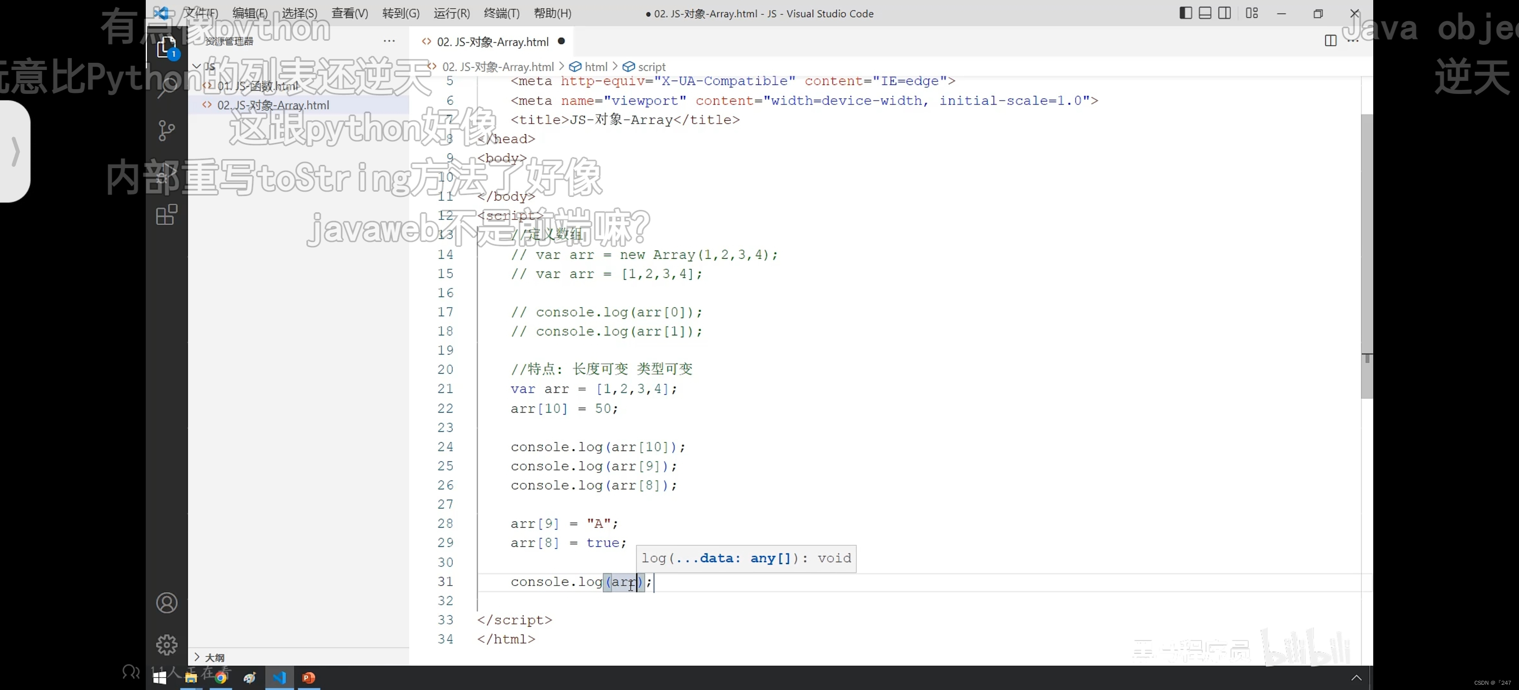Open the 文件(F) menu
This screenshot has width=1519, height=690.
[x=200, y=13]
